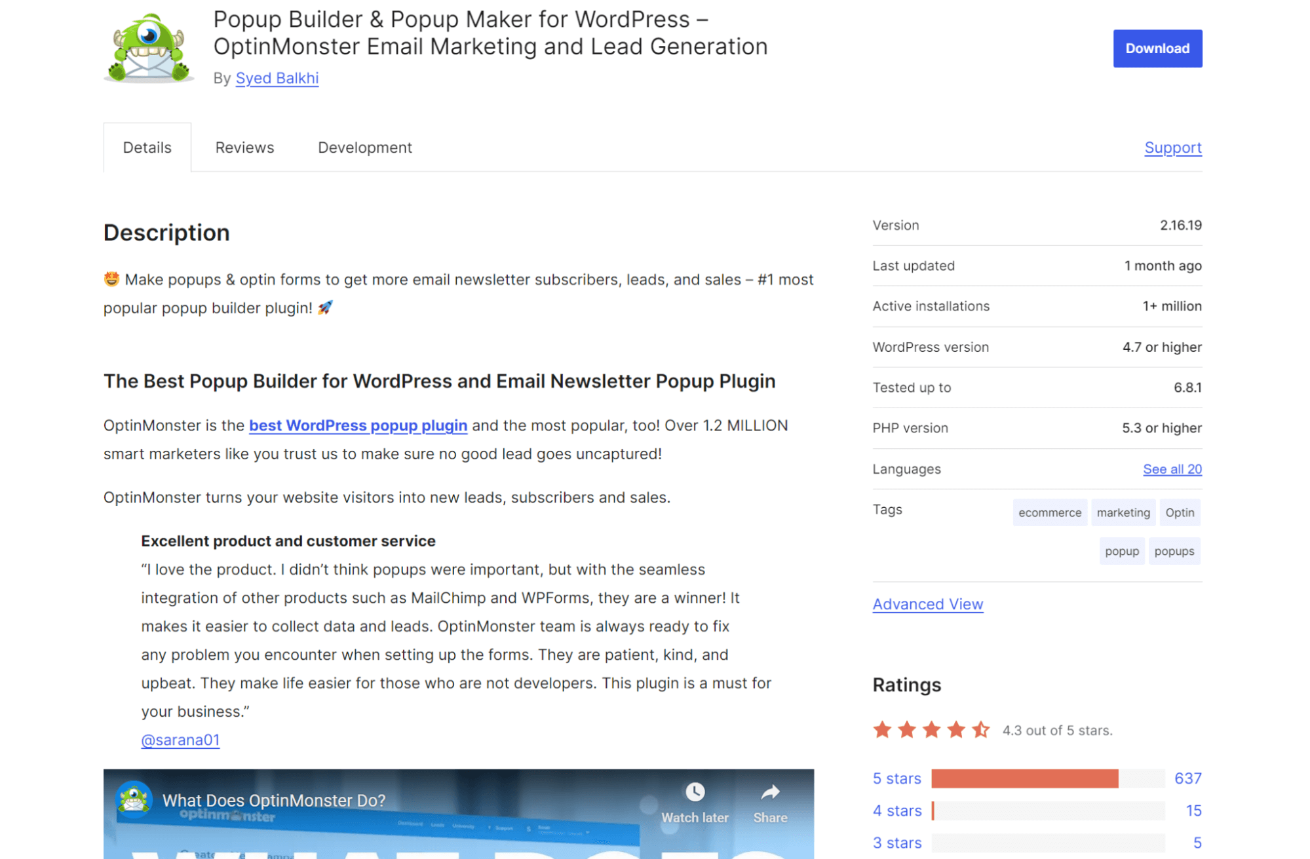Click the OptinMonster plugin mascot icon
Viewport: 1310px width, 859px height.
coord(149,48)
